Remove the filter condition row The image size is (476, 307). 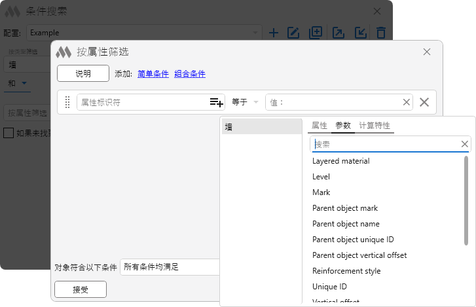(424, 102)
